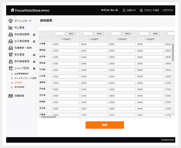Click the table scroll-down arrow
The width and height of the screenshot is (181, 148).
tap(173, 114)
